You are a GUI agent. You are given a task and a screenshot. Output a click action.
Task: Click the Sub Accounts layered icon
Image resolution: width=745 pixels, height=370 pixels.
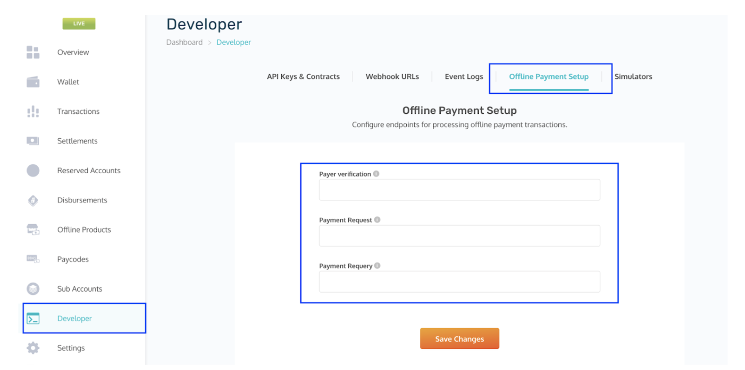click(33, 289)
